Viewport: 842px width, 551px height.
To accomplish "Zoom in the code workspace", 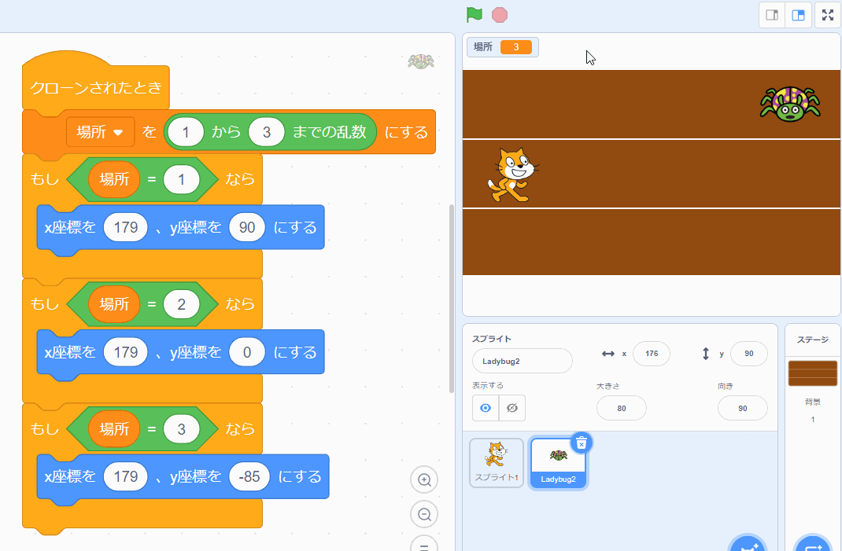I will (x=424, y=479).
